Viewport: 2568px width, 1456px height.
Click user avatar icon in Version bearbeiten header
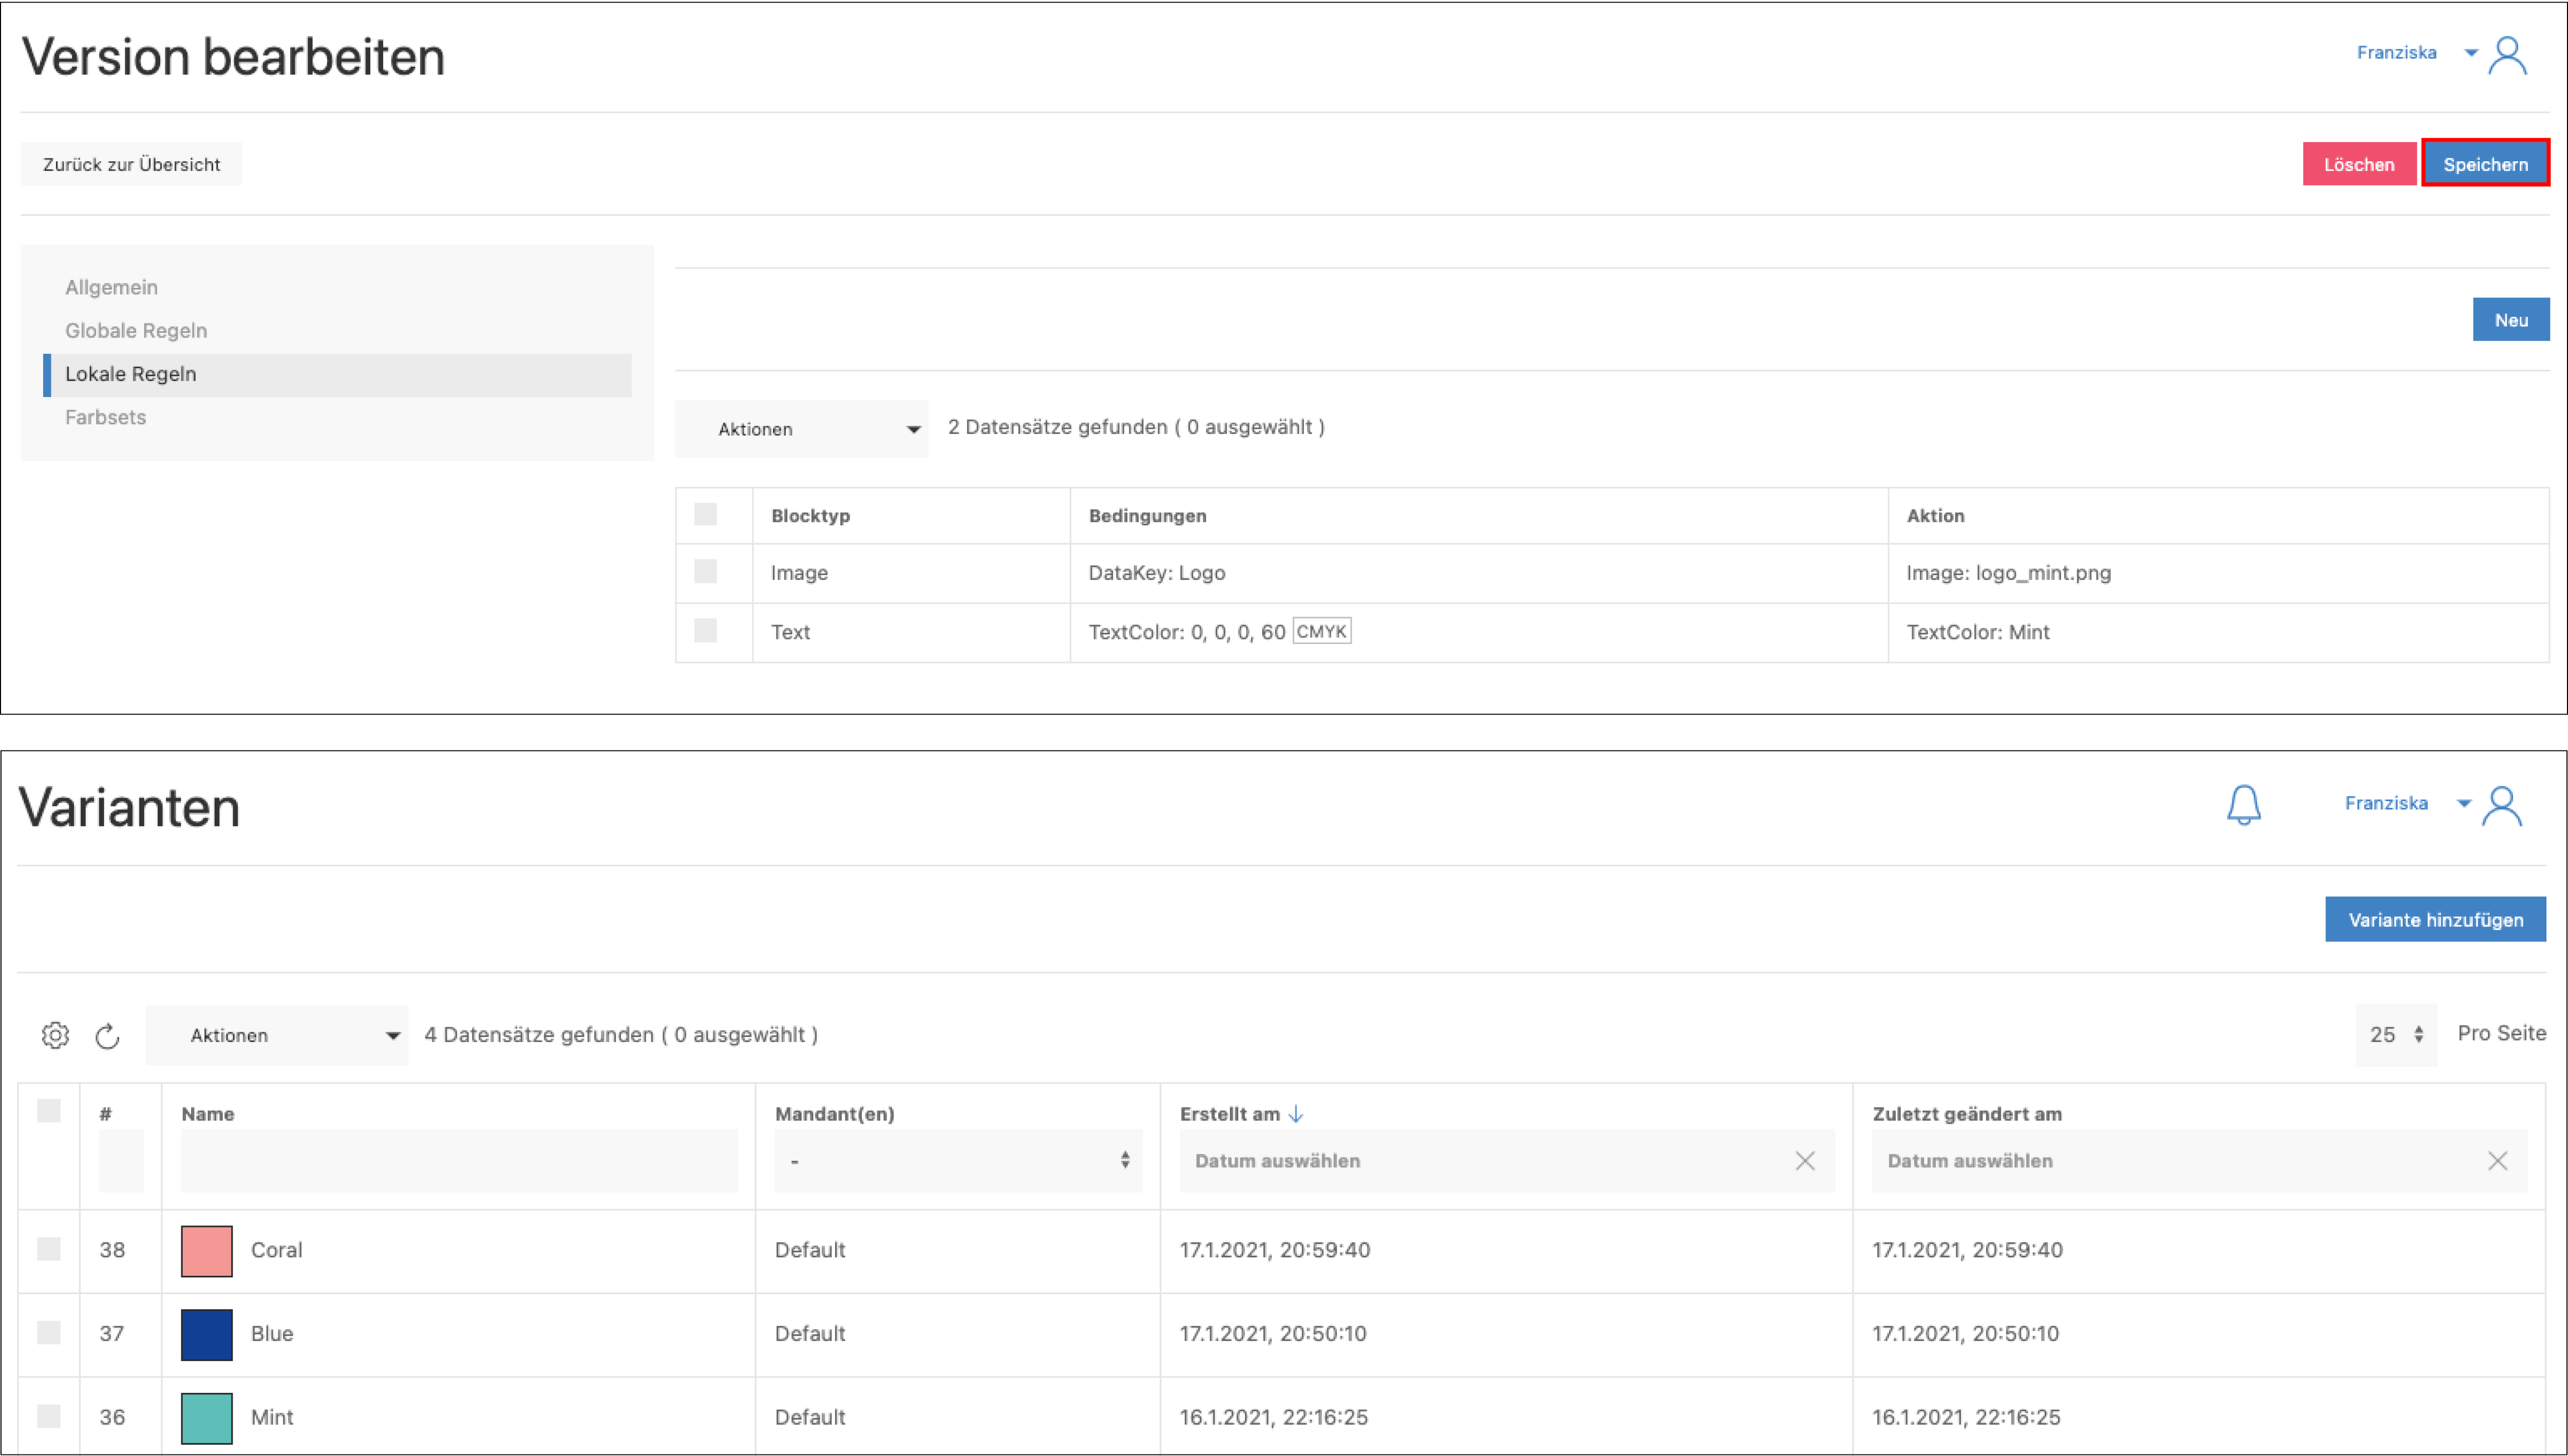(x=2508, y=56)
